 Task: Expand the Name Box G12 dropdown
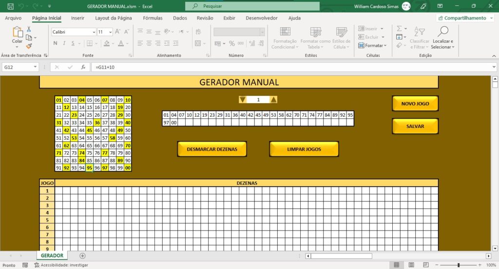pyautogui.click(x=35, y=67)
